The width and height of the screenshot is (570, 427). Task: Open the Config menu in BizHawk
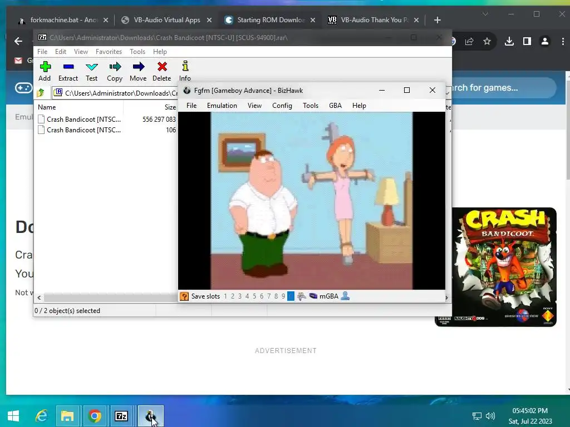282,106
